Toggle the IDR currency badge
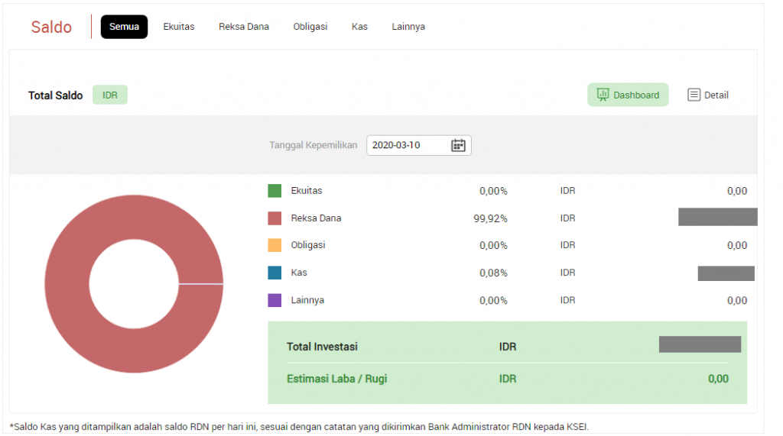Screen dimensions: 783x436 click(x=110, y=95)
